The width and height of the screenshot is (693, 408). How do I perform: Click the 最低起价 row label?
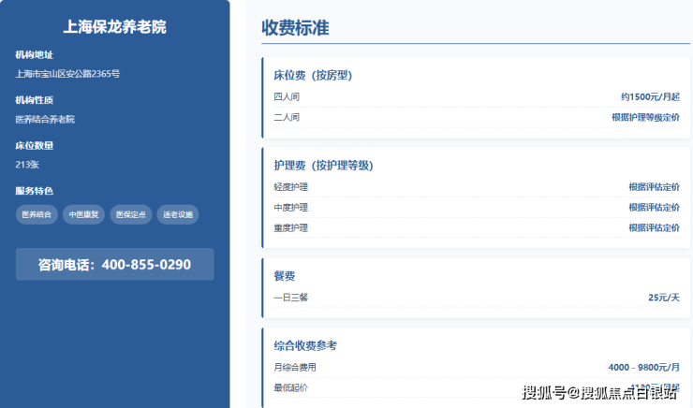point(291,387)
